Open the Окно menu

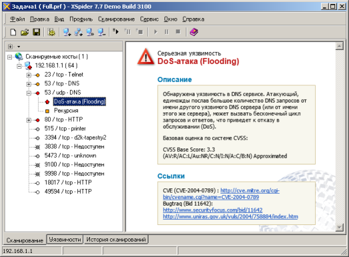coord(171,19)
